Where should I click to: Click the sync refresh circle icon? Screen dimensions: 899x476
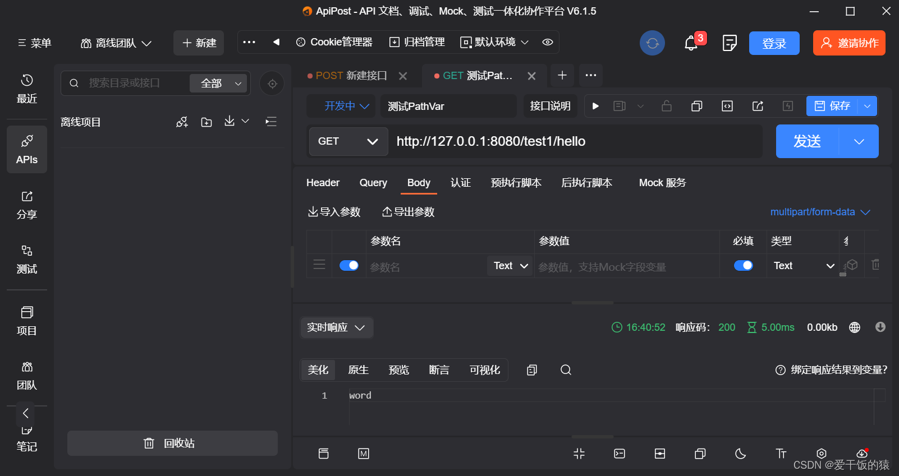[652, 43]
